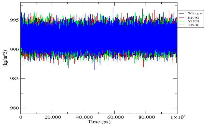Click the Time (ps) axis title

pyautogui.click(x=99, y=122)
